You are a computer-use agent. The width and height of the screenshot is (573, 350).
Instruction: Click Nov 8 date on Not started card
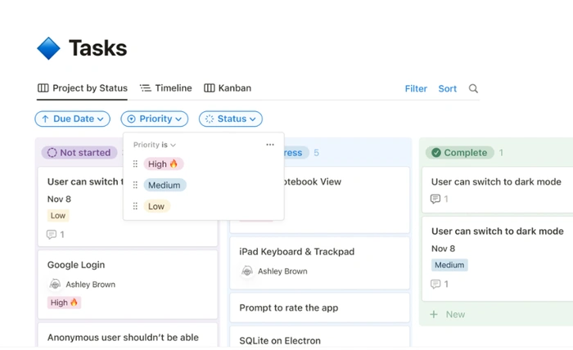click(x=59, y=199)
